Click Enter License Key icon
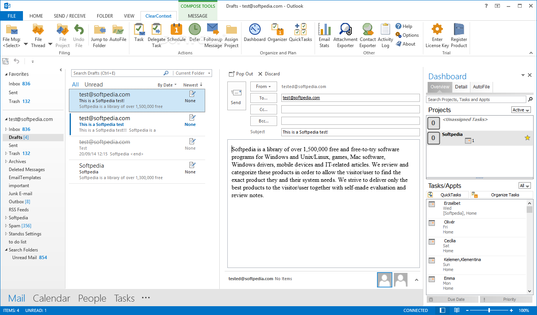537x315 pixels. (437, 36)
